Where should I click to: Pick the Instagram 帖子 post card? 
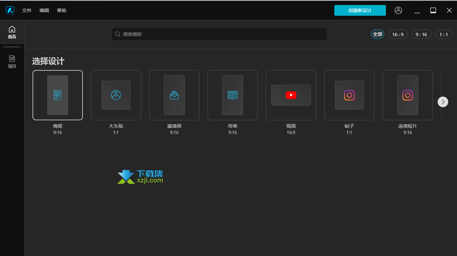pyautogui.click(x=349, y=95)
